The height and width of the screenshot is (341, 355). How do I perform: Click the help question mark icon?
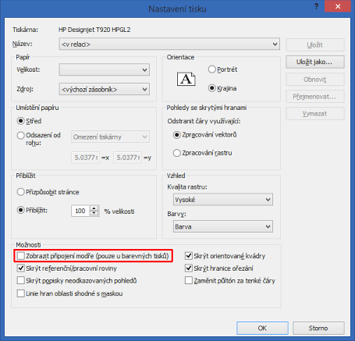pos(316,6)
